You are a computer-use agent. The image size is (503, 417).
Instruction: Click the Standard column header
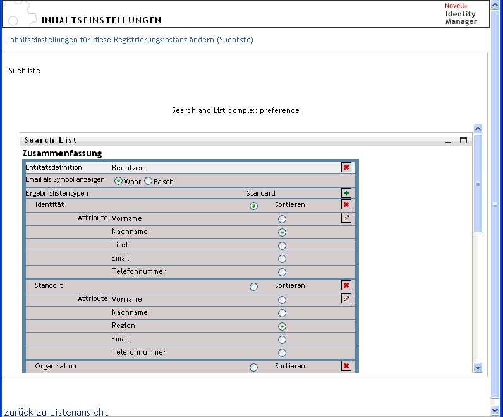pos(261,193)
